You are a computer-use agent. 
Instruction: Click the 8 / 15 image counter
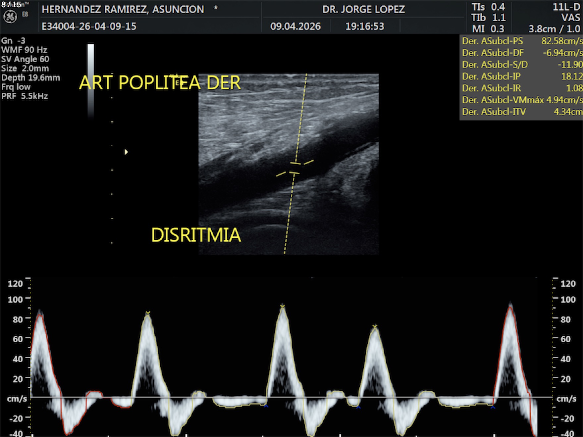[11, 5]
